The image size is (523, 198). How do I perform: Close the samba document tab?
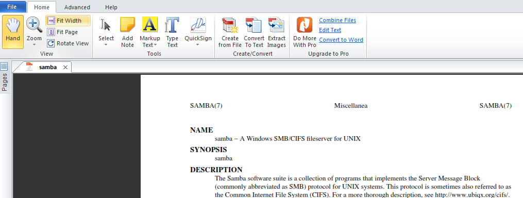65,67
